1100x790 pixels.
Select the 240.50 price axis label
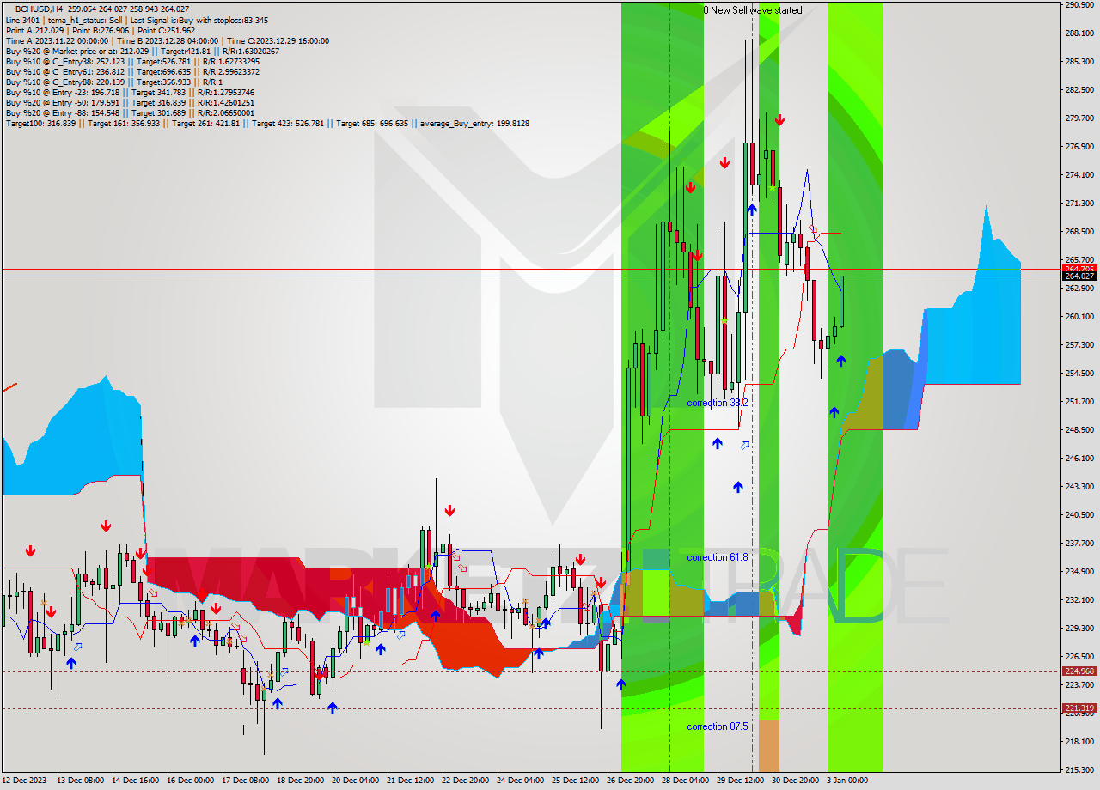point(1079,515)
